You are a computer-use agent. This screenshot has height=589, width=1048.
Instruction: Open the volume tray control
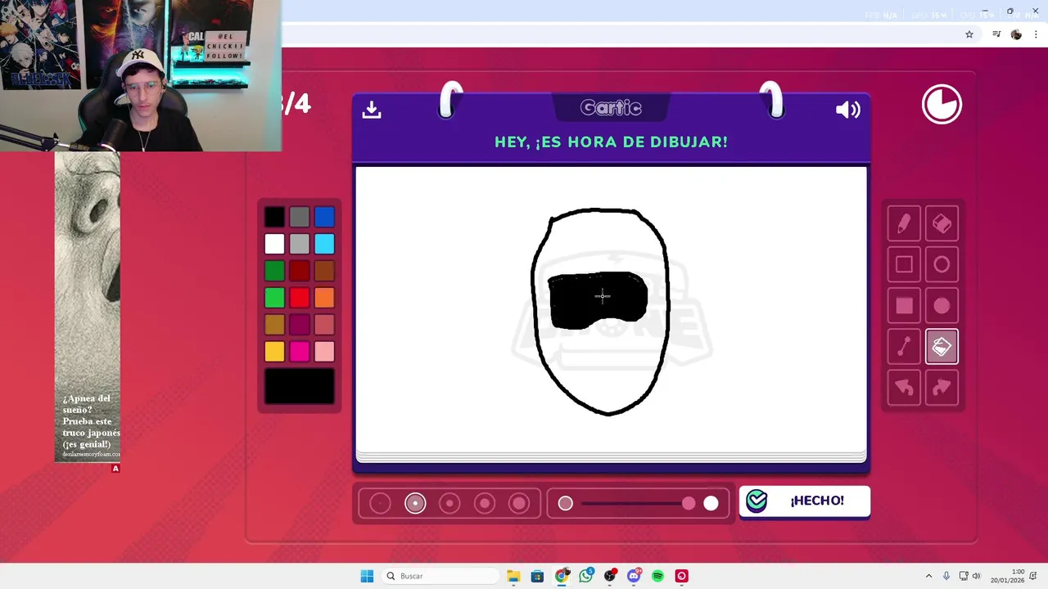click(976, 576)
